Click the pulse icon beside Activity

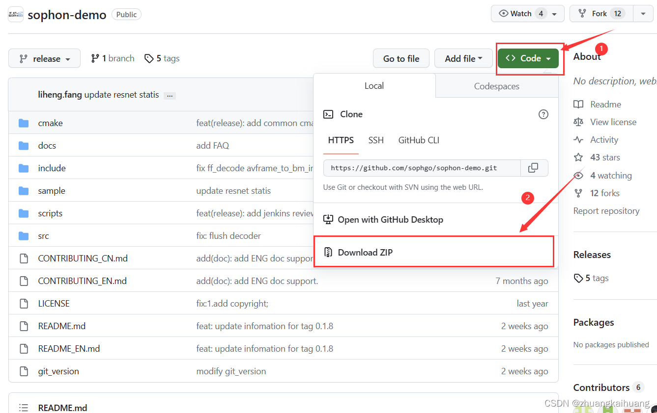coord(578,140)
